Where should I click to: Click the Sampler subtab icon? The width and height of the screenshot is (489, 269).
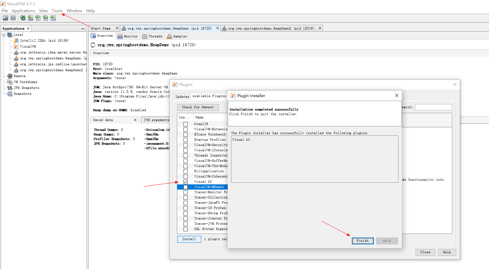[169, 36]
